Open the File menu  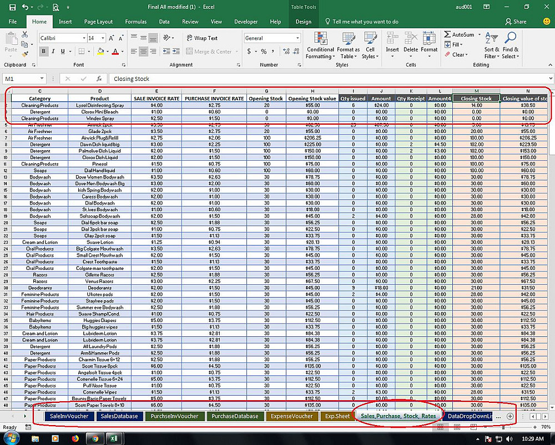(13, 22)
